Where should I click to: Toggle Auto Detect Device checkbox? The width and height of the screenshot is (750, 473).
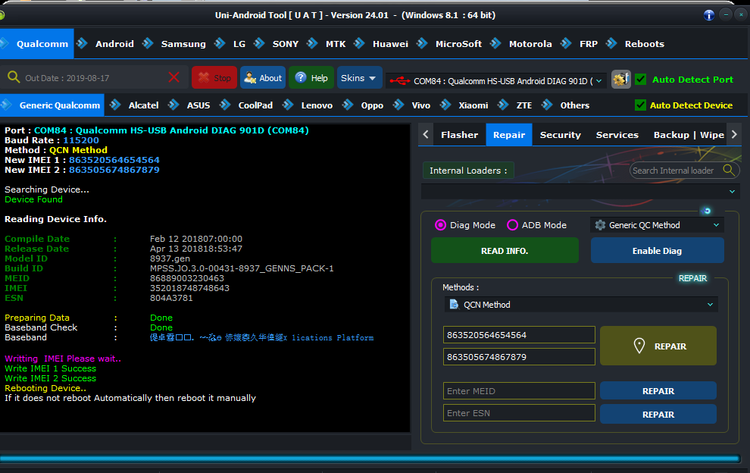tap(640, 105)
